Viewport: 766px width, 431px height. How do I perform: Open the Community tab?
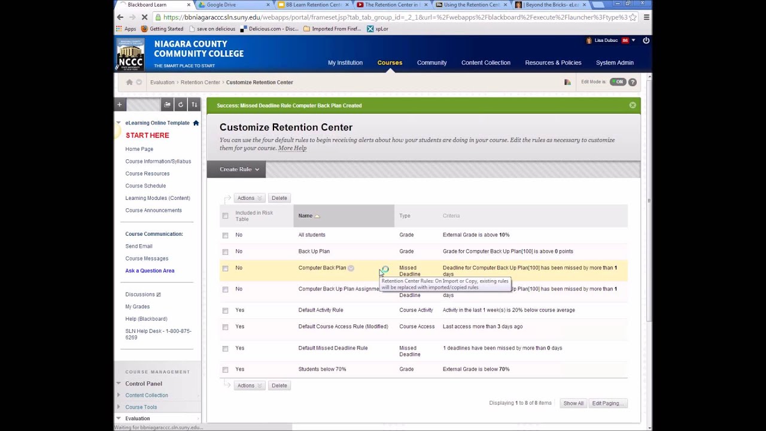(x=432, y=62)
